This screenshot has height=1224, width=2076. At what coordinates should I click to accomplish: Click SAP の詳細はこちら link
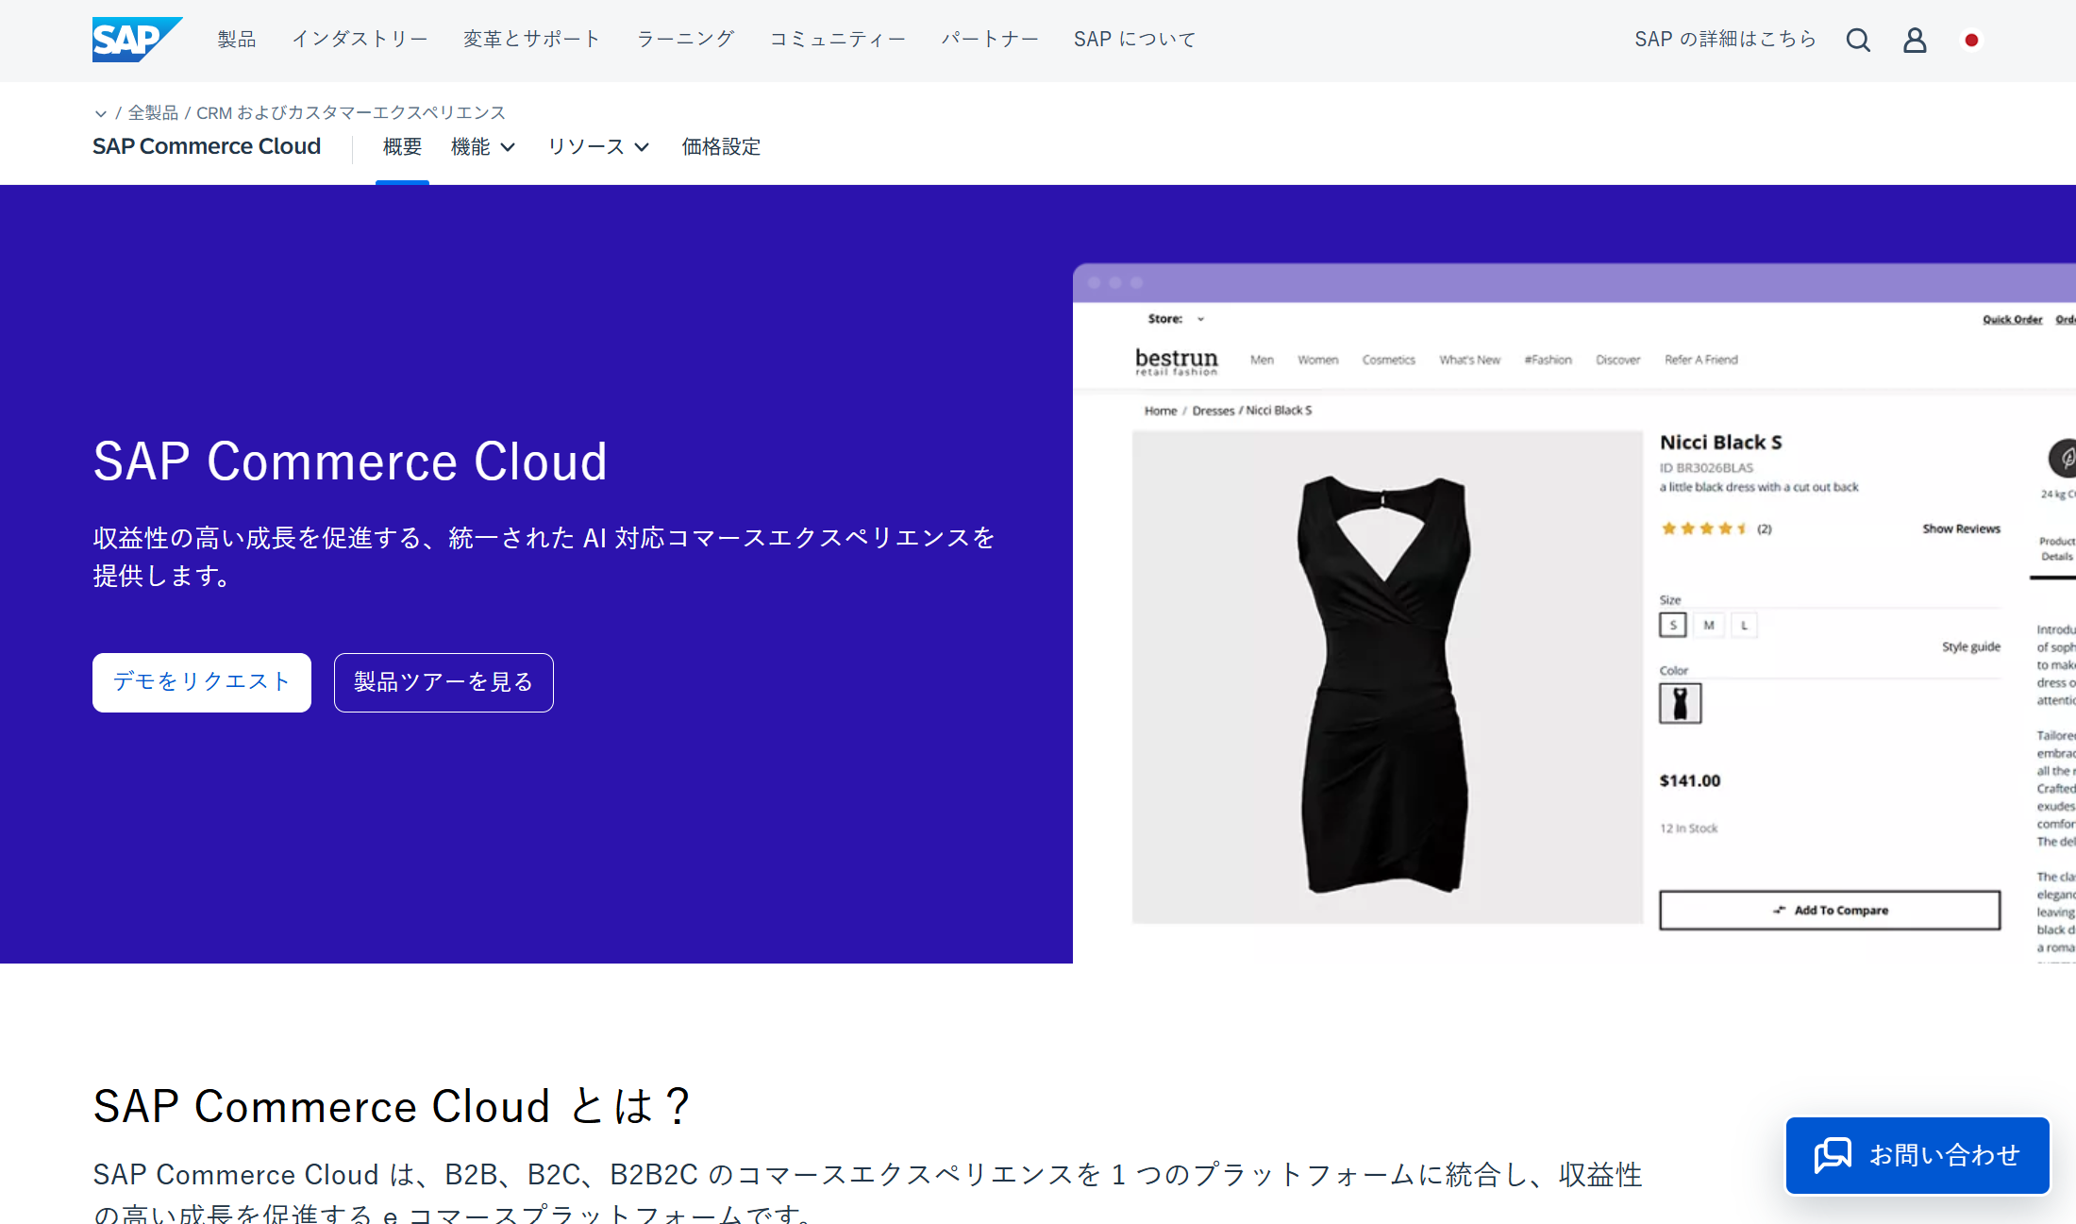[x=1724, y=40]
